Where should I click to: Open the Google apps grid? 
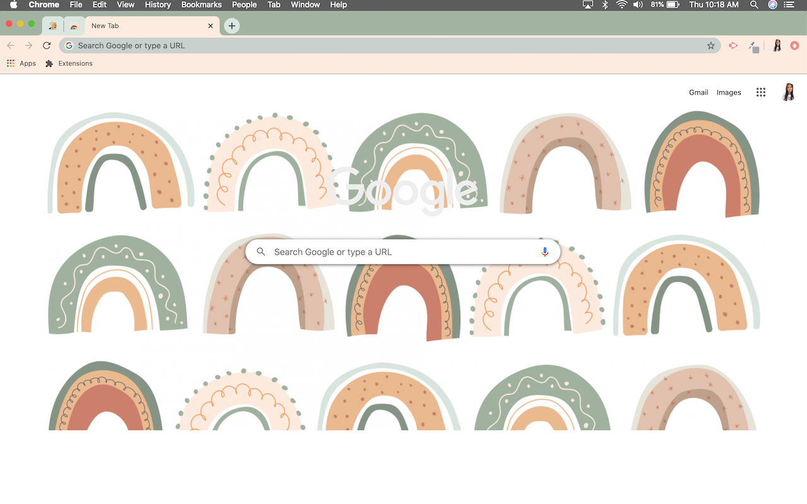(x=761, y=92)
